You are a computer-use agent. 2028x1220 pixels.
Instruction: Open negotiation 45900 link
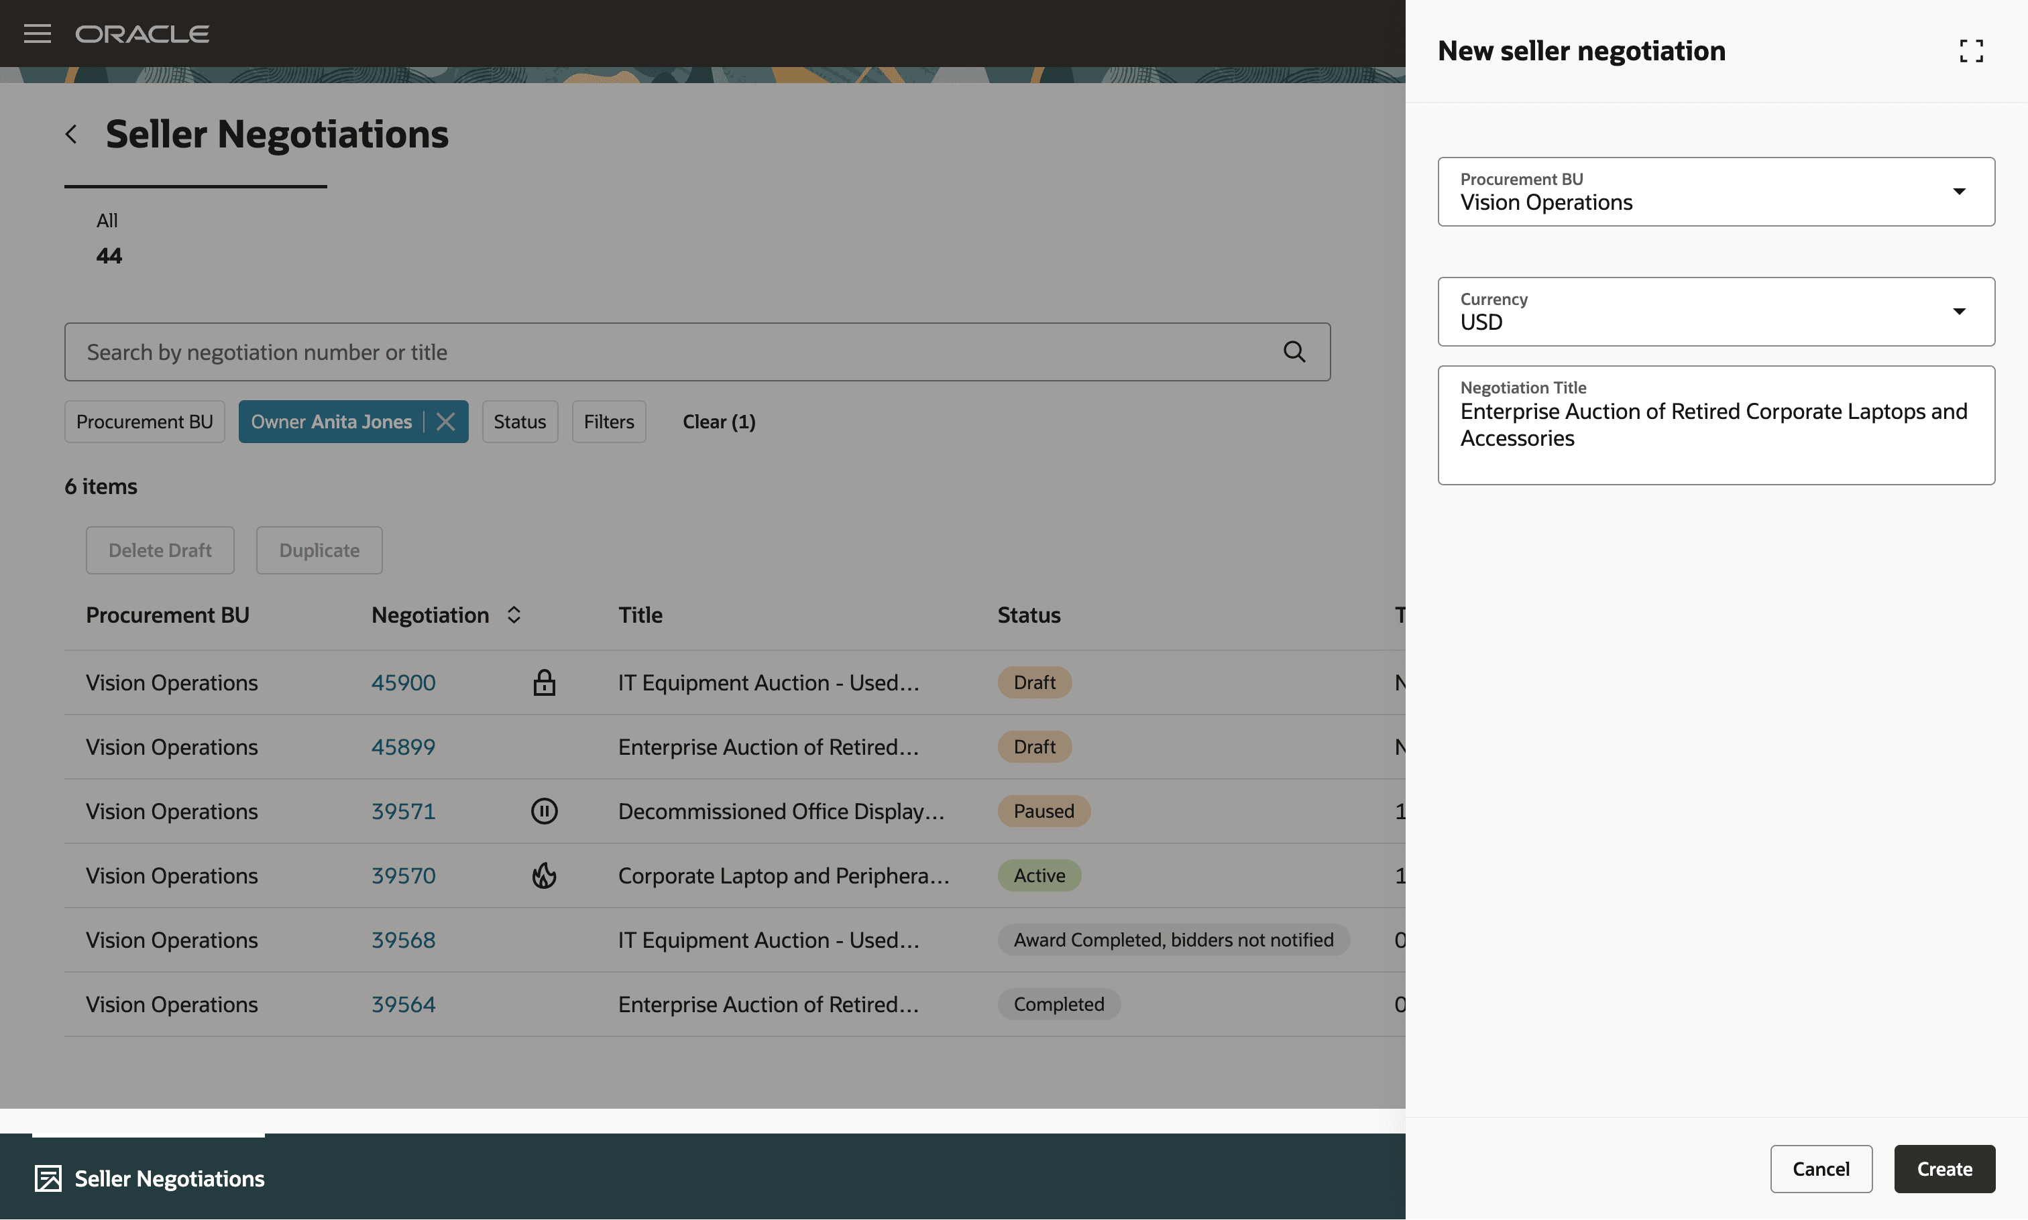[403, 682]
